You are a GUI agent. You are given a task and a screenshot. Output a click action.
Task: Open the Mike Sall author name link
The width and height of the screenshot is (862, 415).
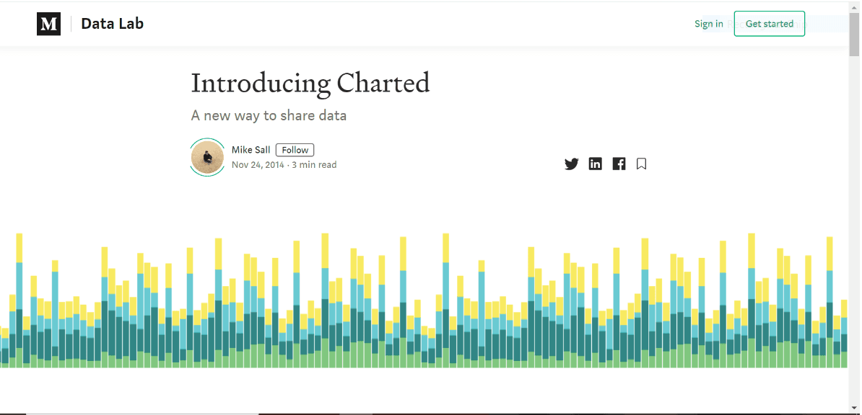coord(251,150)
